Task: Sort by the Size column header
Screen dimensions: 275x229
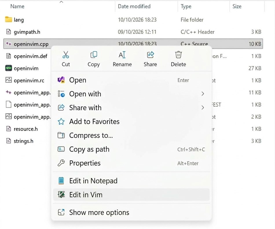Action: click(x=237, y=6)
